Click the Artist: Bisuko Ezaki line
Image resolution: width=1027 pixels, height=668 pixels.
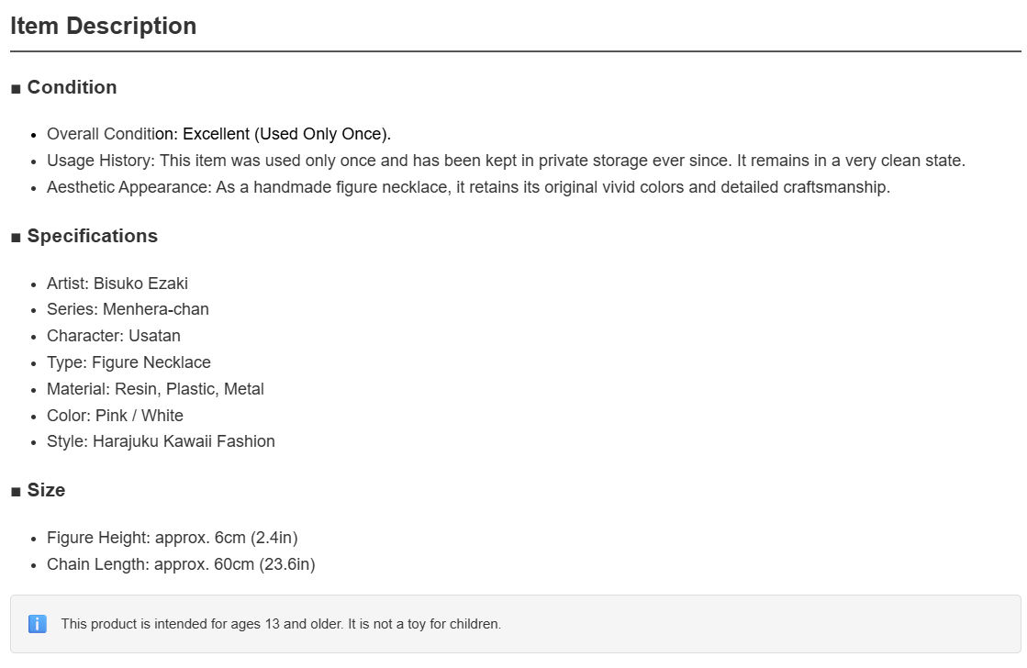pyautogui.click(x=117, y=284)
